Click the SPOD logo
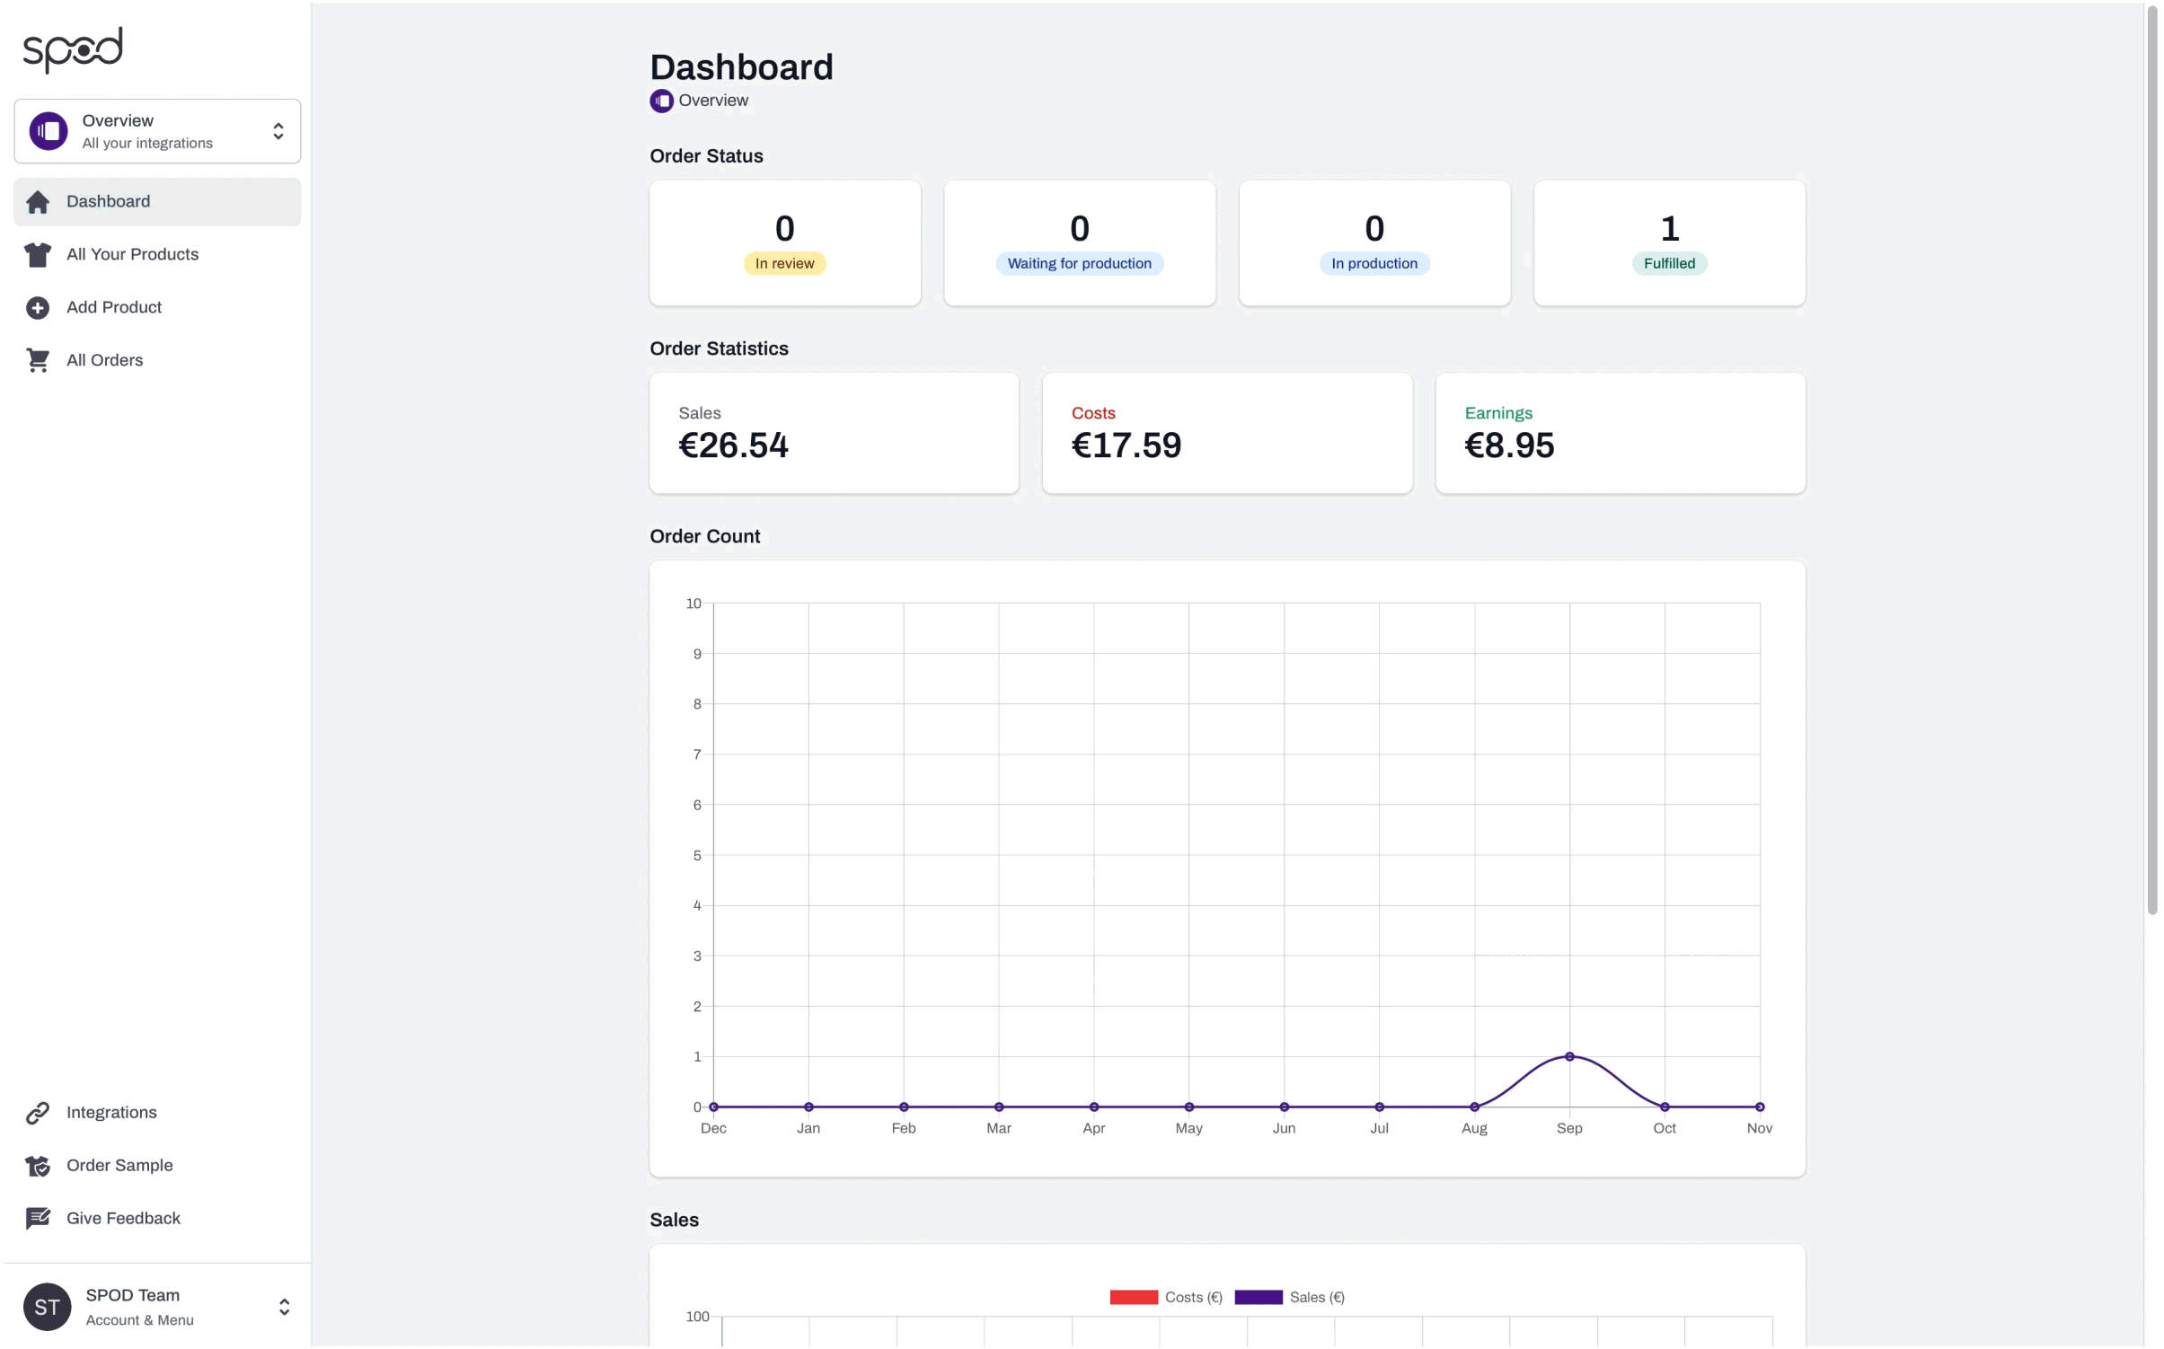 click(x=72, y=48)
